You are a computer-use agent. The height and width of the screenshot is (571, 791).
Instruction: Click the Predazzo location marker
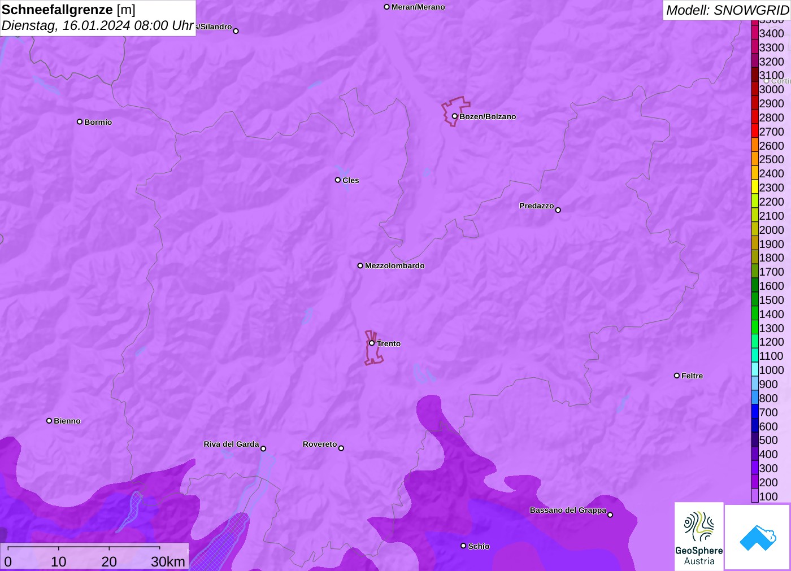(x=558, y=210)
